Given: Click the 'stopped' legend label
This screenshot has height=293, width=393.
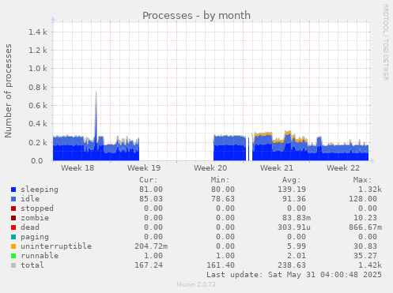Looking at the screenshot, I should (x=37, y=208).
